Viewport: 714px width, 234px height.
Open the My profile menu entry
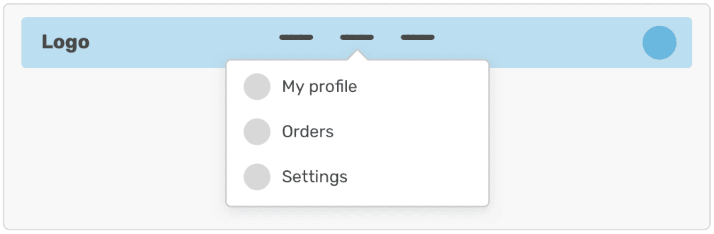(x=319, y=87)
